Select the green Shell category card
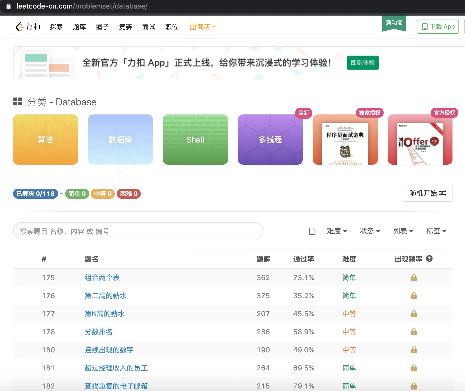465x391 pixels. pyautogui.click(x=195, y=140)
